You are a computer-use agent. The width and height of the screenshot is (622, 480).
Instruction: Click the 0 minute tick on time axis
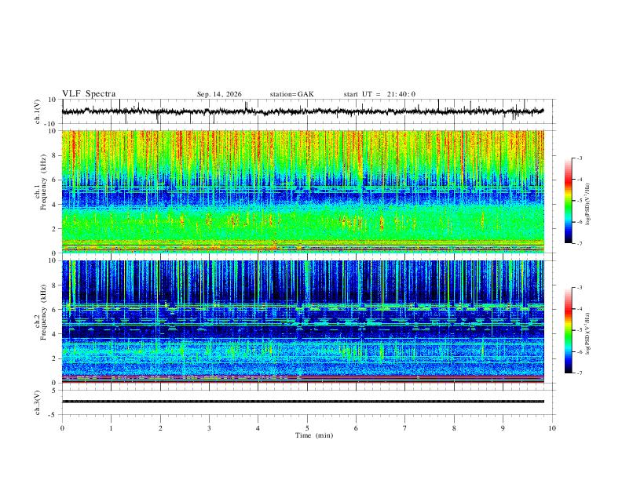click(62, 428)
